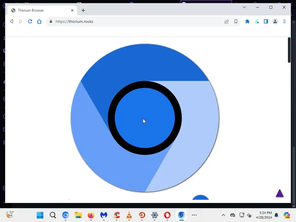
Task: Open network status tray icon
Action: [242, 215]
